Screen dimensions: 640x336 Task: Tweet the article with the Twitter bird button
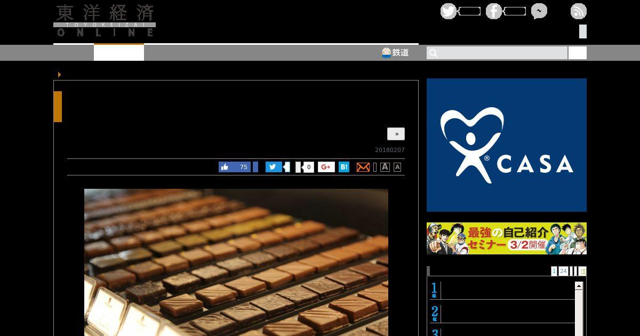click(x=274, y=167)
